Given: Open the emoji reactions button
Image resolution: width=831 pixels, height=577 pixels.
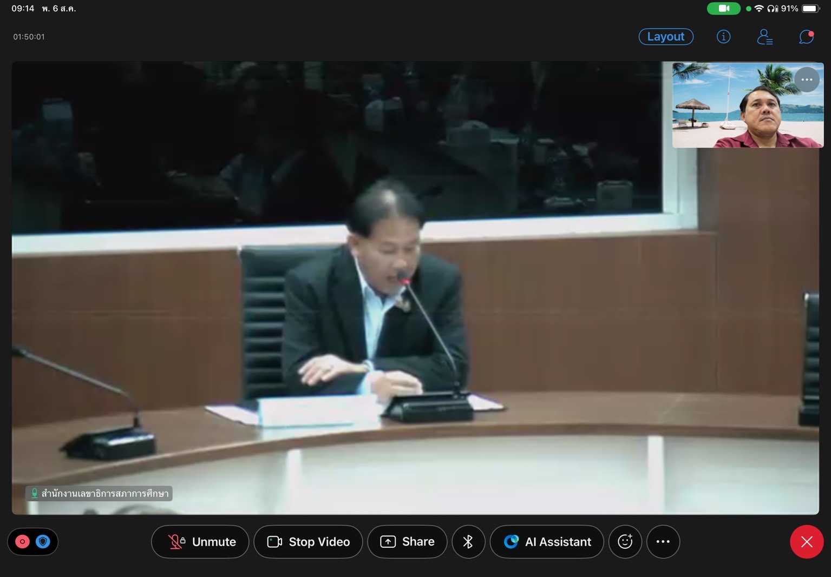Looking at the screenshot, I should click(x=625, y=541).
